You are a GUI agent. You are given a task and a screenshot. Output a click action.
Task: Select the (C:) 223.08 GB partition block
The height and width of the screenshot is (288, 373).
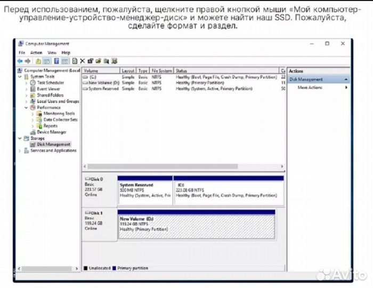click(x=229, y=190)
